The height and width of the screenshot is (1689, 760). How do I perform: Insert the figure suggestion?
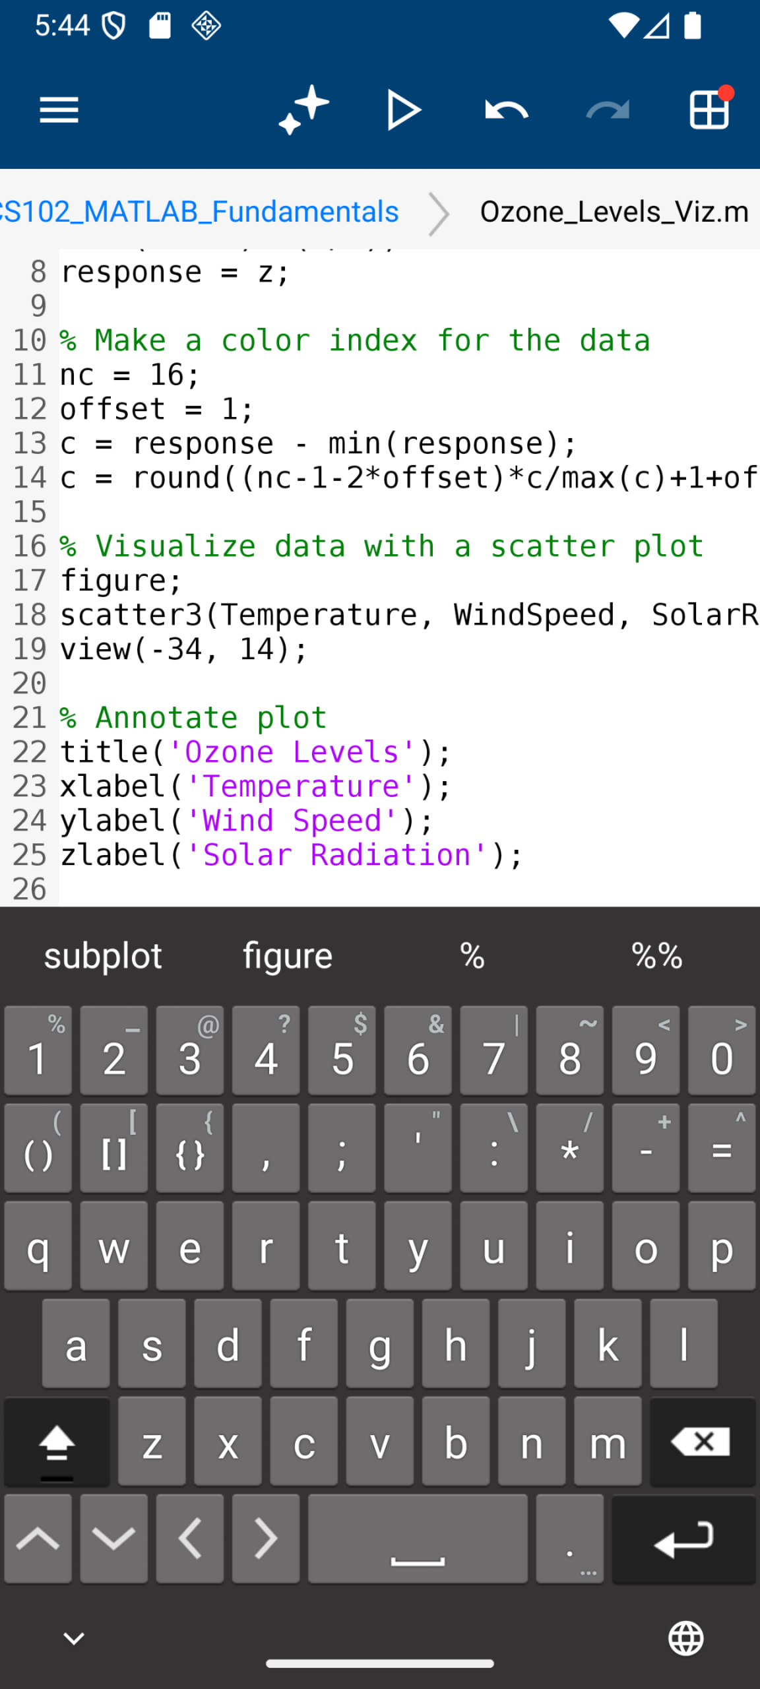(288, 956)
